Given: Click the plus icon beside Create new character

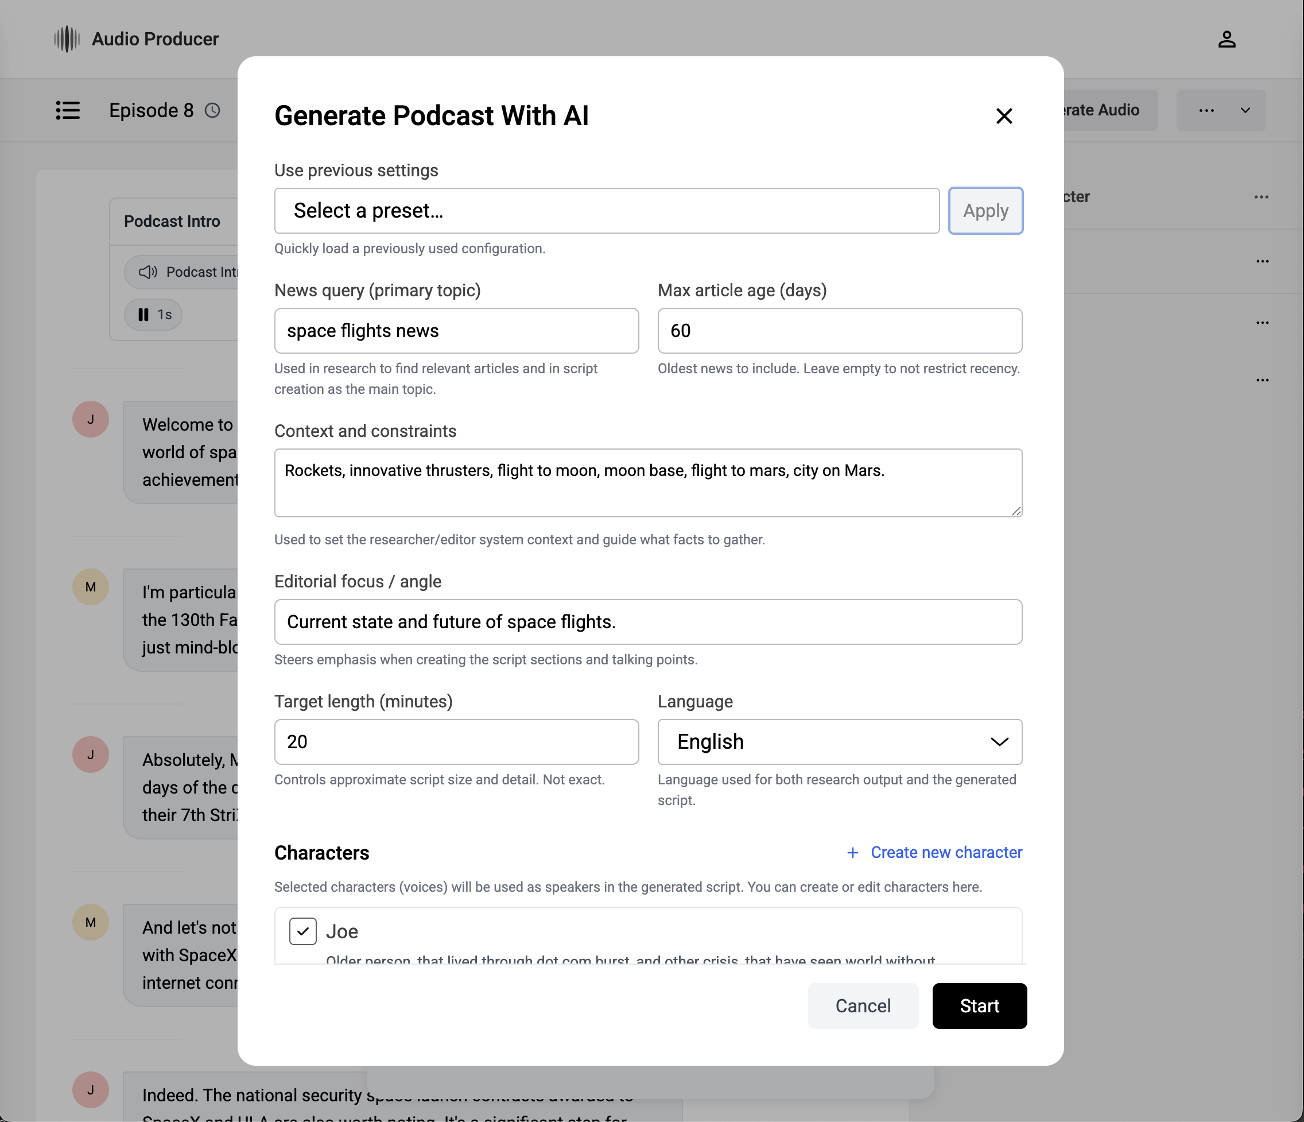Looking at the screenshot, I should [x=853, y=853].
